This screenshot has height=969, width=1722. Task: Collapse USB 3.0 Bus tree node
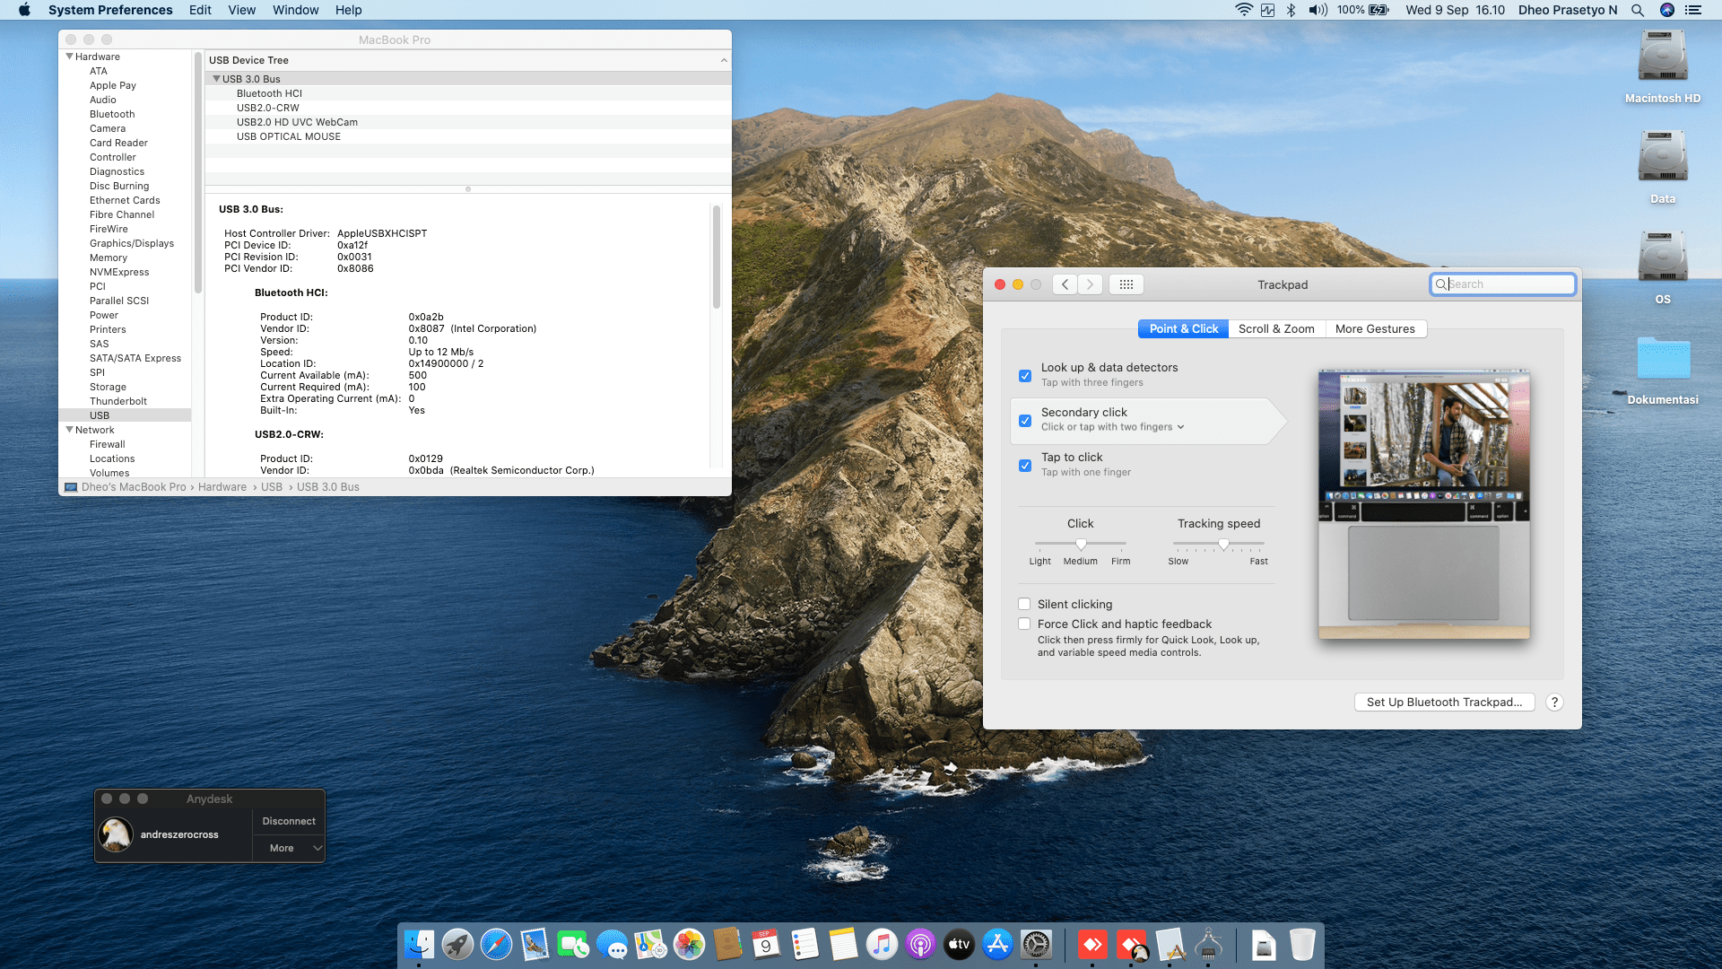point(216,79)
